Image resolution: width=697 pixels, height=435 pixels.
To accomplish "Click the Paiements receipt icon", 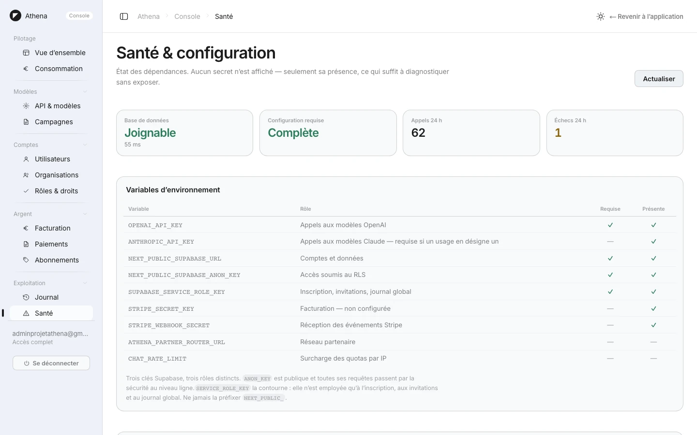I will (x=26, y=244).
